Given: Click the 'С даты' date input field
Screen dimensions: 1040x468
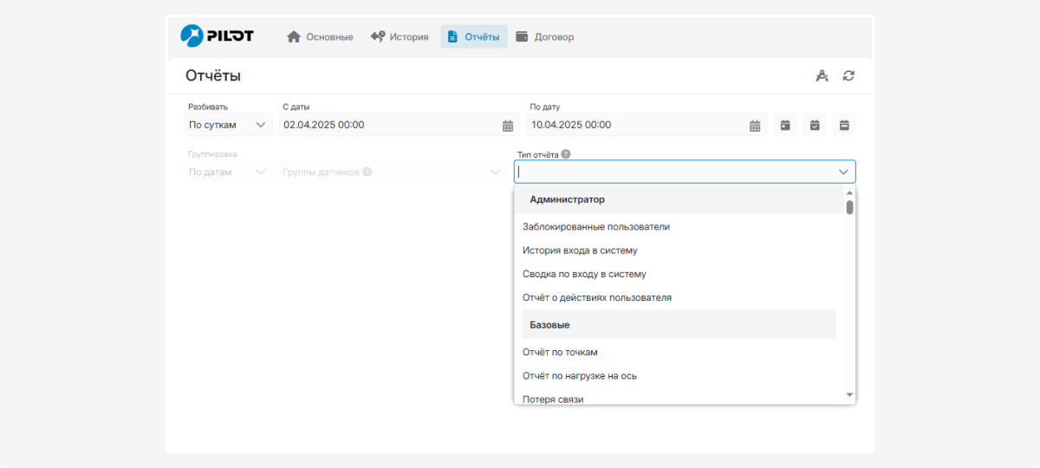Looking at the screenshot, I should (x=390, y=125).
